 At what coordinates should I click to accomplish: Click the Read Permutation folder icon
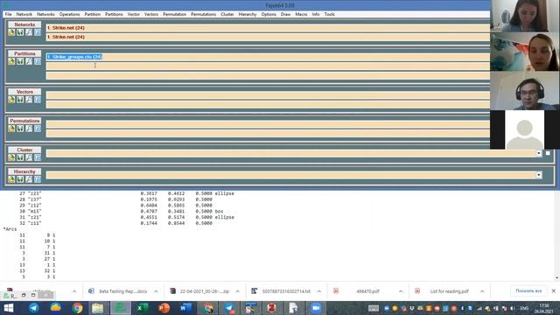(11, 129)
